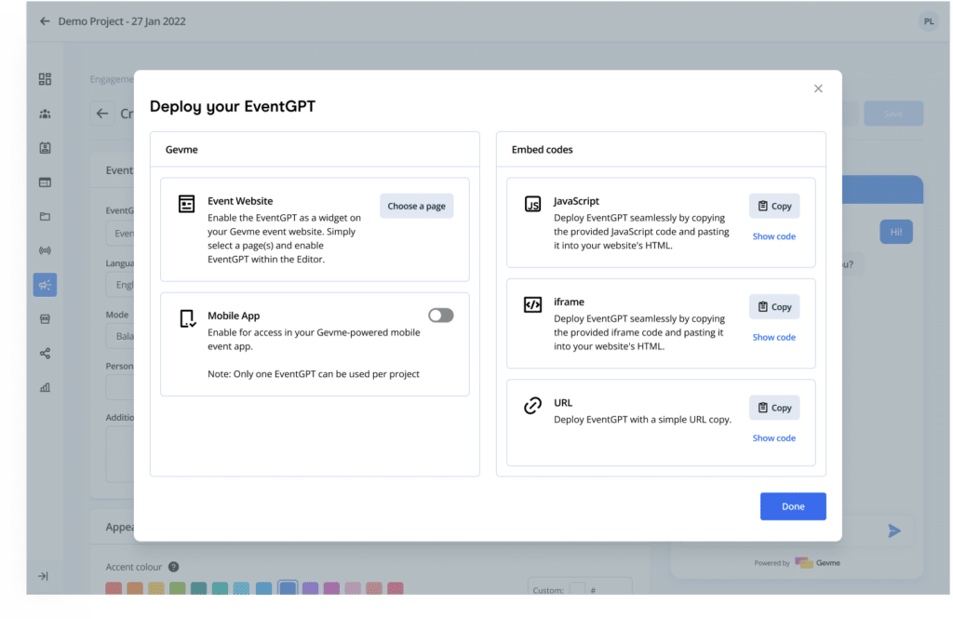Open the attendees people sidebar icon

click(45, 114)
